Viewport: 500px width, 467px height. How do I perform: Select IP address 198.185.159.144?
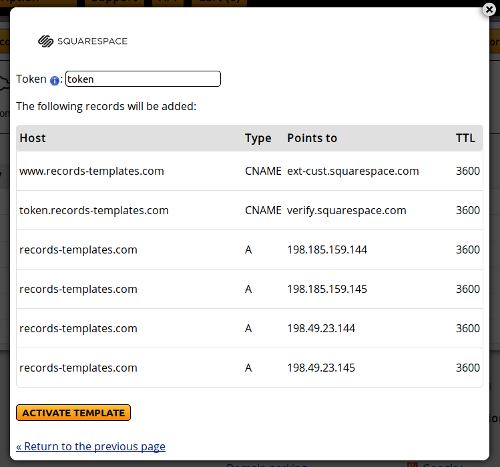pyautogui.click(x=327, y=250)
